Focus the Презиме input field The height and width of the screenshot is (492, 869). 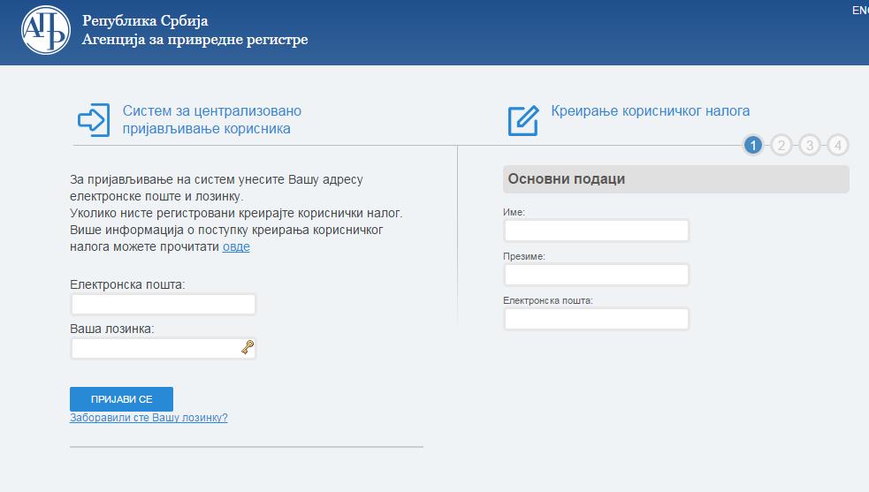point(596,275)
